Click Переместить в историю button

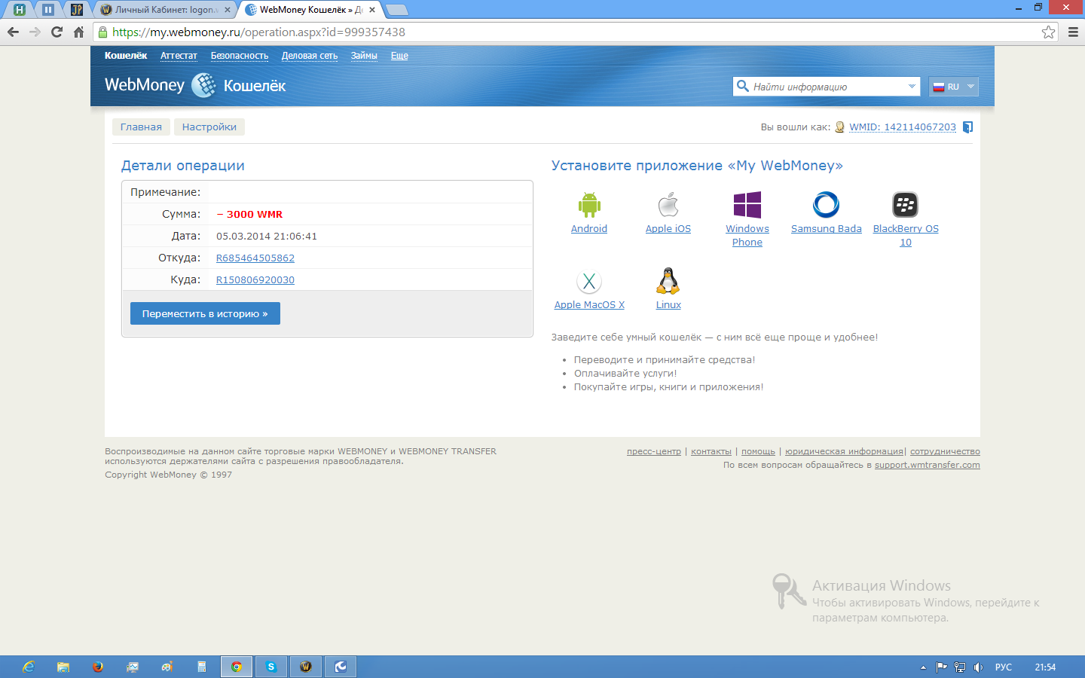(205, 313)
